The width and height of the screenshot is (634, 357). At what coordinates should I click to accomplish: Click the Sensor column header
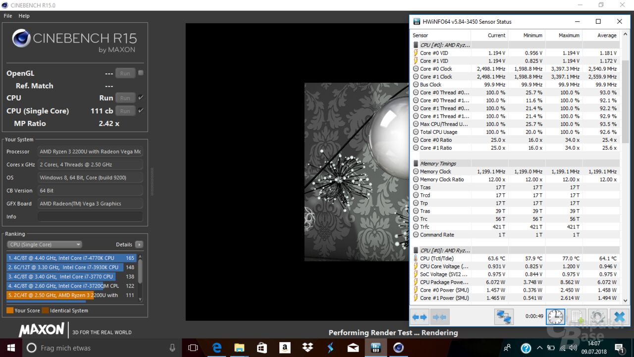point(440,35)
